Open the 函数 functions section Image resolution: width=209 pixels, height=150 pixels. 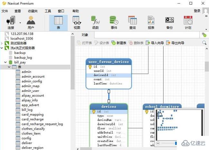(x=95, y=22)
